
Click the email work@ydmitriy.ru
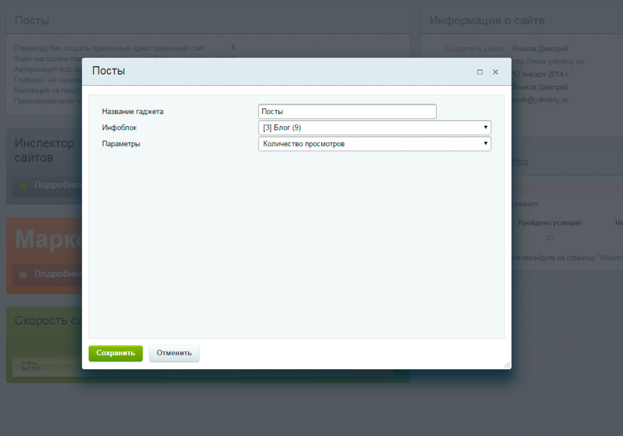point(540,100)
